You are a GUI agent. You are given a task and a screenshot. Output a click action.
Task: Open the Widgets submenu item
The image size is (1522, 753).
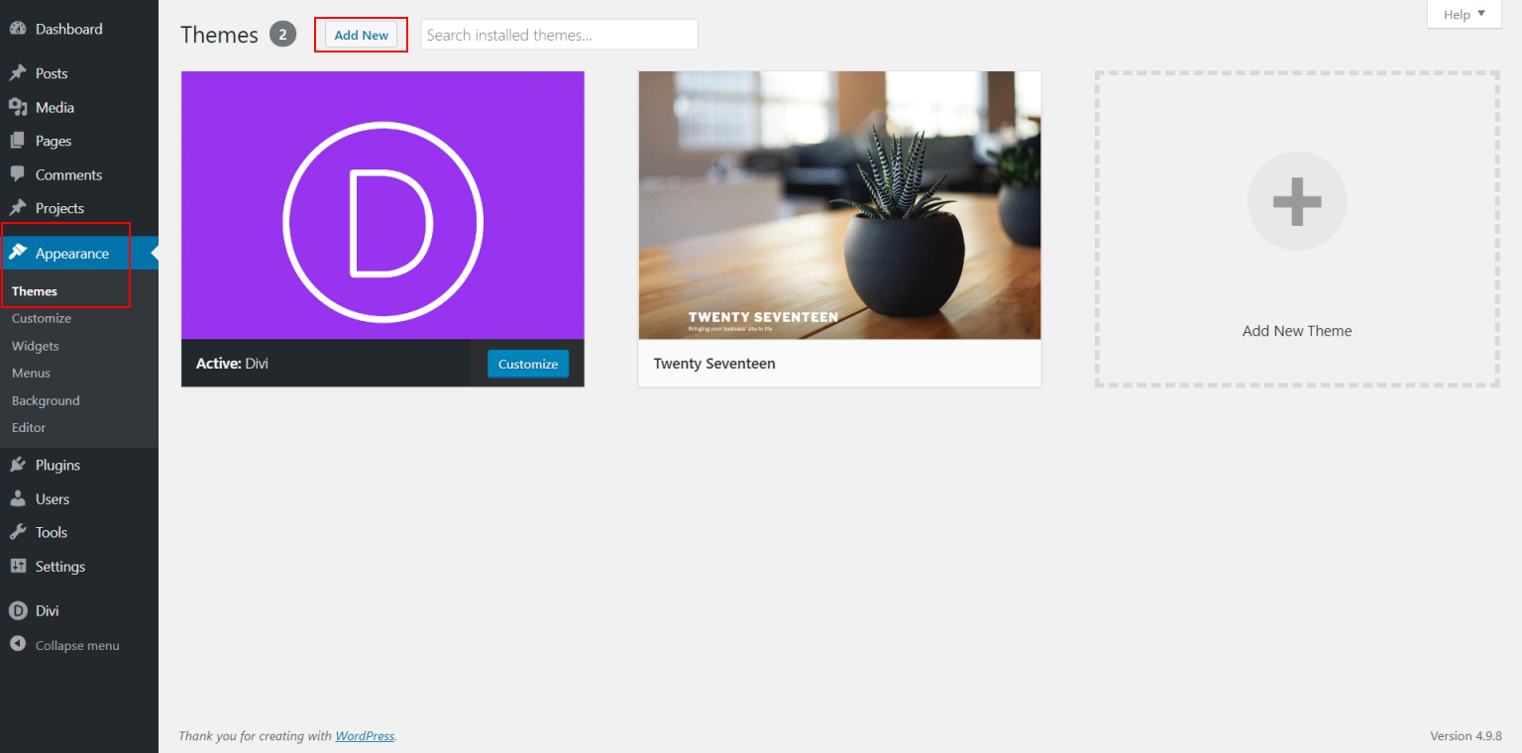[36, 346]
